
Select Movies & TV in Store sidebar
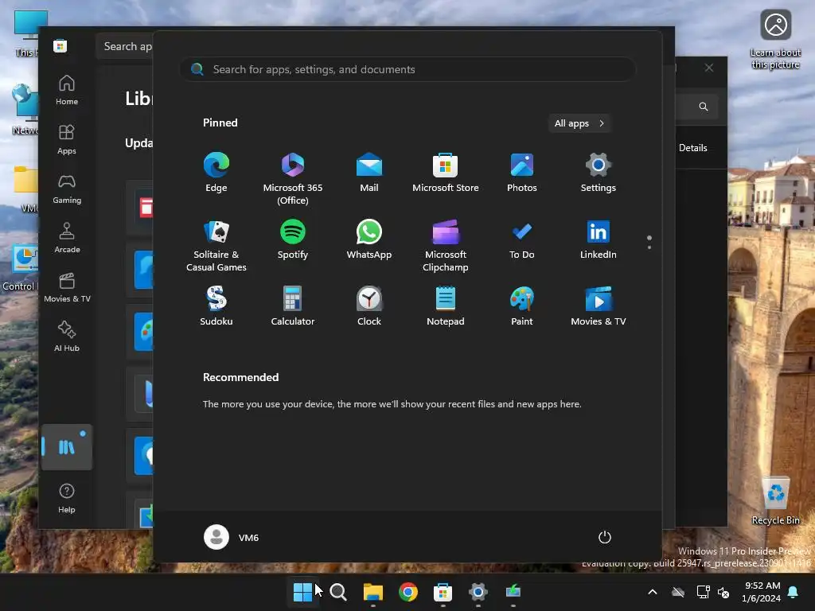(x=67, y=288)
